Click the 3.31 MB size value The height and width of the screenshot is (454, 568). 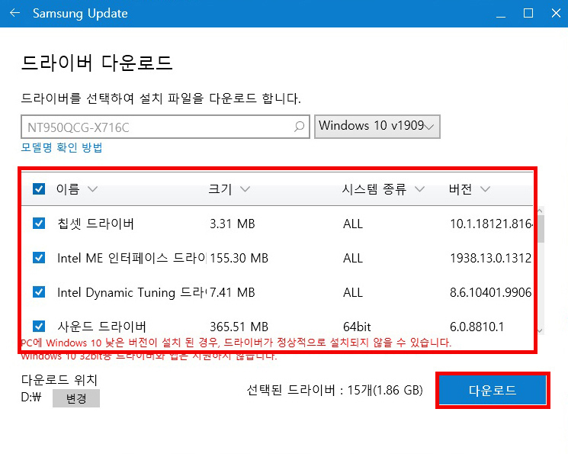(x=233, y=224)
